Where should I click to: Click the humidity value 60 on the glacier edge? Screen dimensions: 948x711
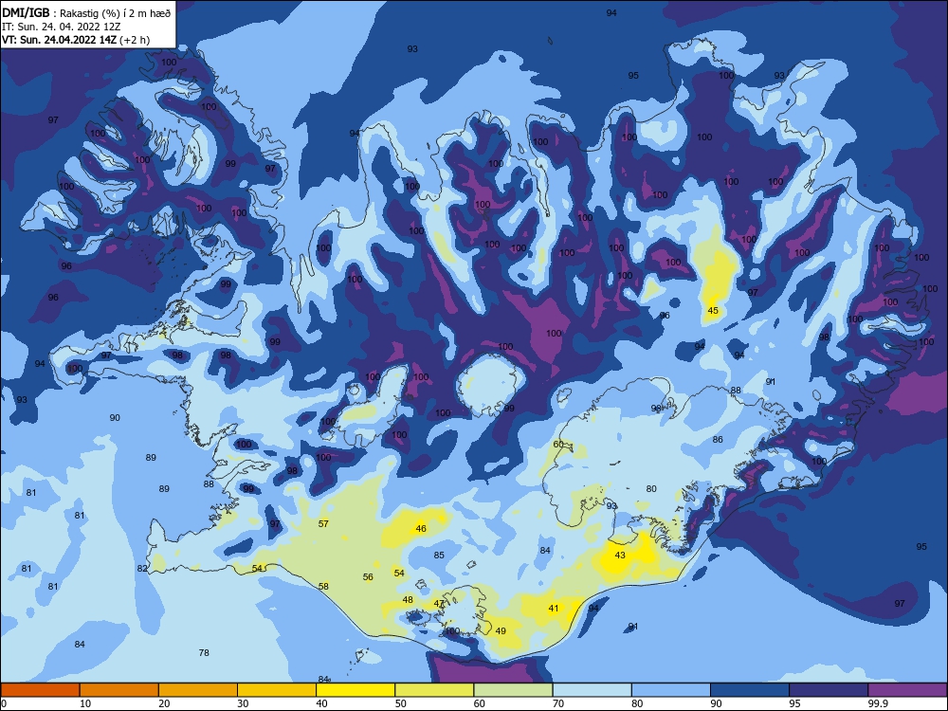[x=558, y=444]
